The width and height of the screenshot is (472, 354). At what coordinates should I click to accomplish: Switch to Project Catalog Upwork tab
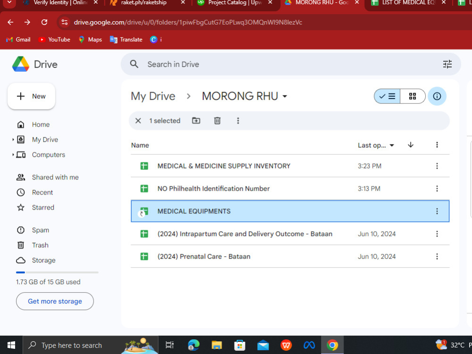[x=235, y=3]
